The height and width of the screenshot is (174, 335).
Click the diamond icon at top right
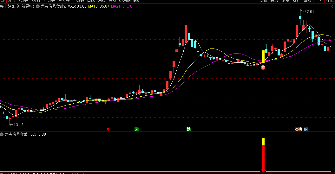(x=333, y=7)
